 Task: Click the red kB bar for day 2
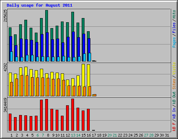[15, 124]
